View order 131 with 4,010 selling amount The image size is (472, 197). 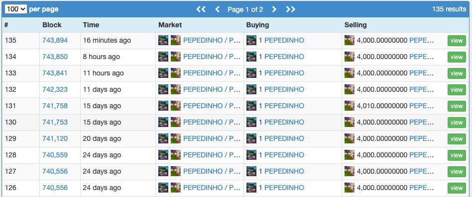(x=457, y=106)
